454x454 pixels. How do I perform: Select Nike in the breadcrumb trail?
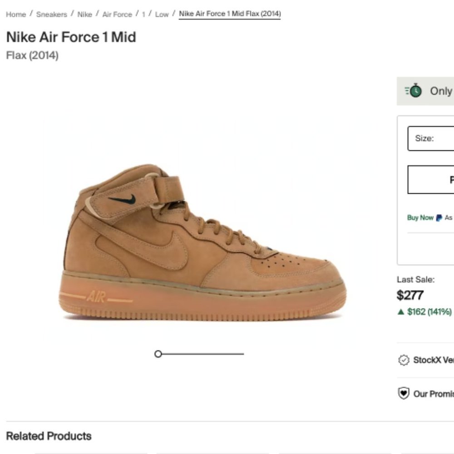click(x=84, y=14)
